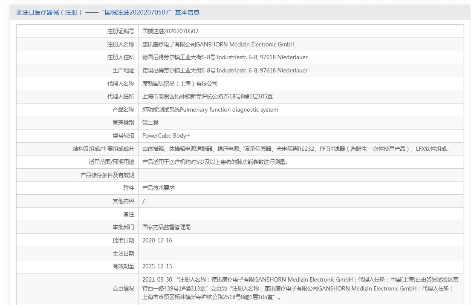Select the 2021-03-30 change record text
Screen dimensions: 471x305
click(301, 288)
